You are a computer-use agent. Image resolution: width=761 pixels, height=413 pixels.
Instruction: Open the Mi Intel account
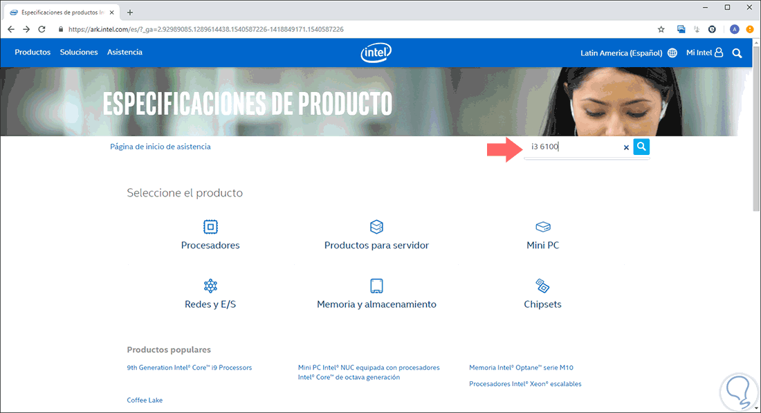click(x=704, y=53)
